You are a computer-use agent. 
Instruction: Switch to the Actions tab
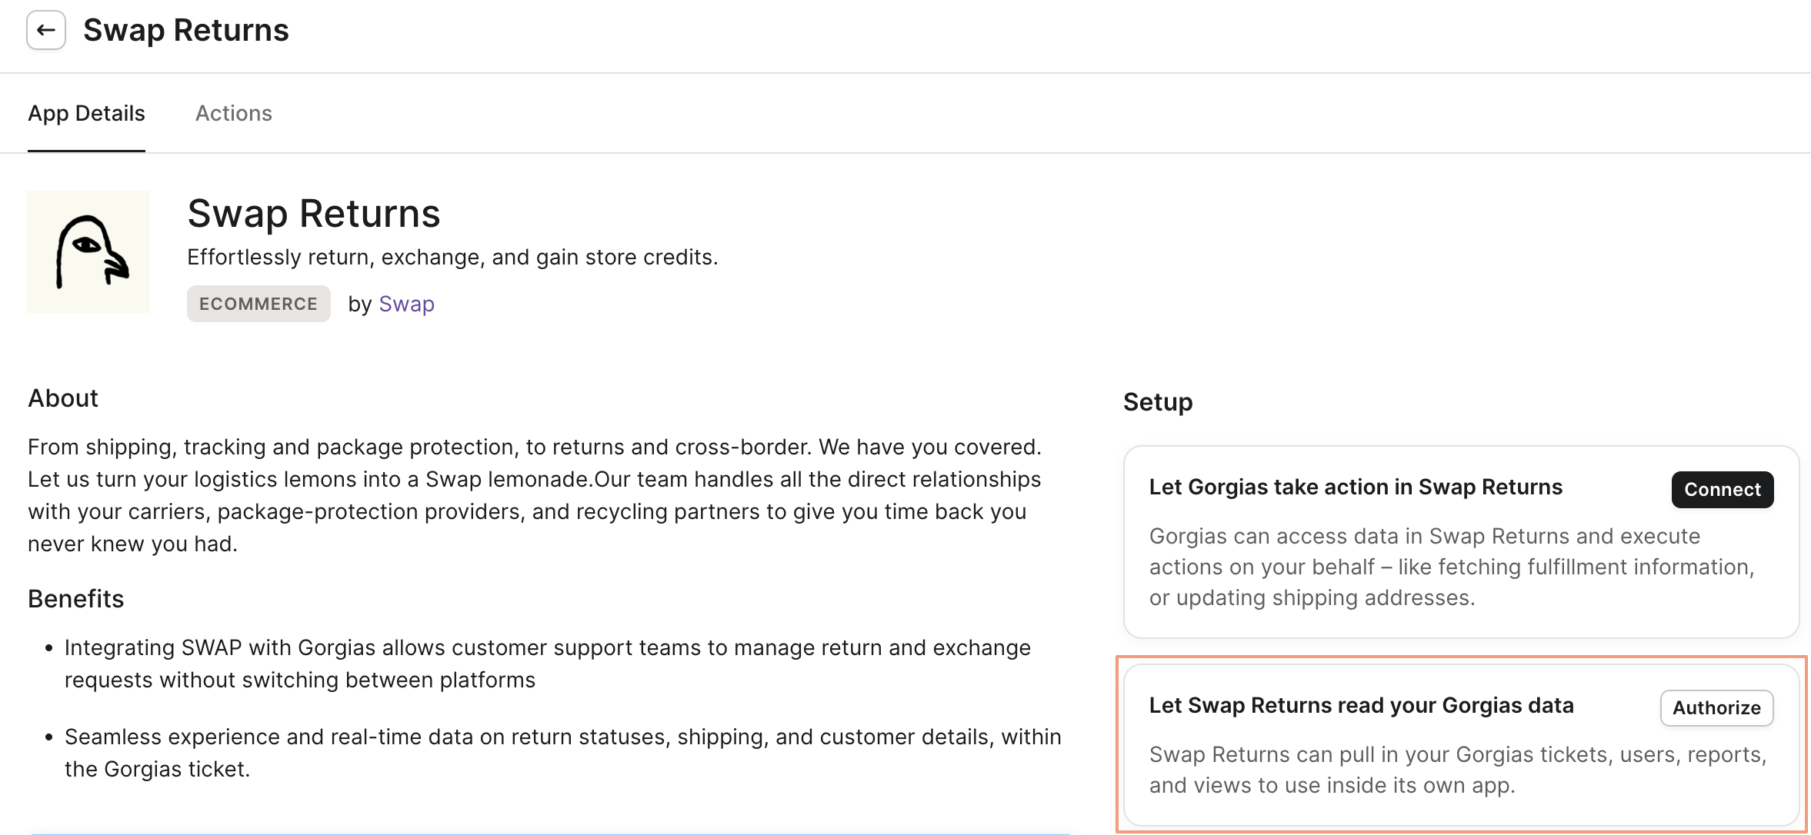coord(234,114)
